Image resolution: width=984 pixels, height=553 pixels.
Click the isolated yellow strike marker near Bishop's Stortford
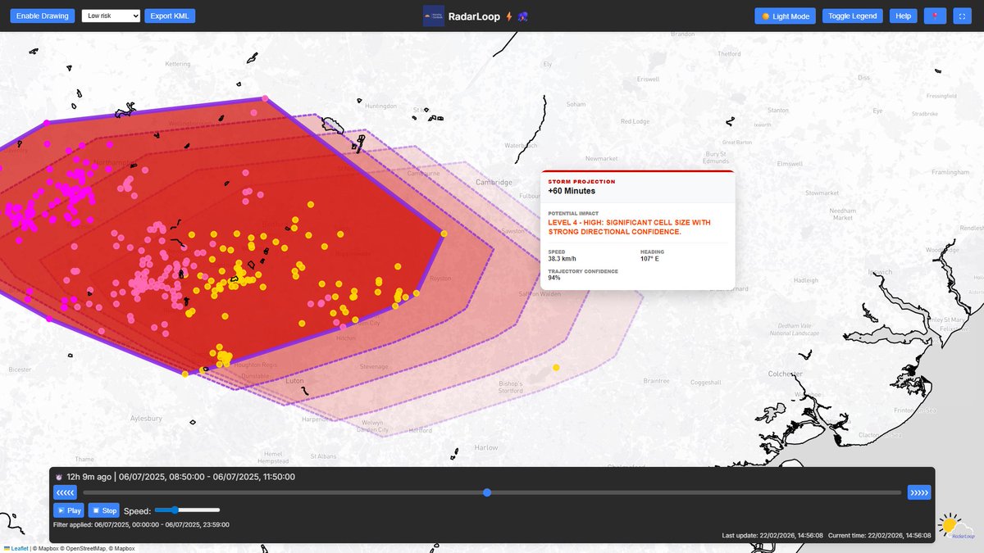point(556,368)
